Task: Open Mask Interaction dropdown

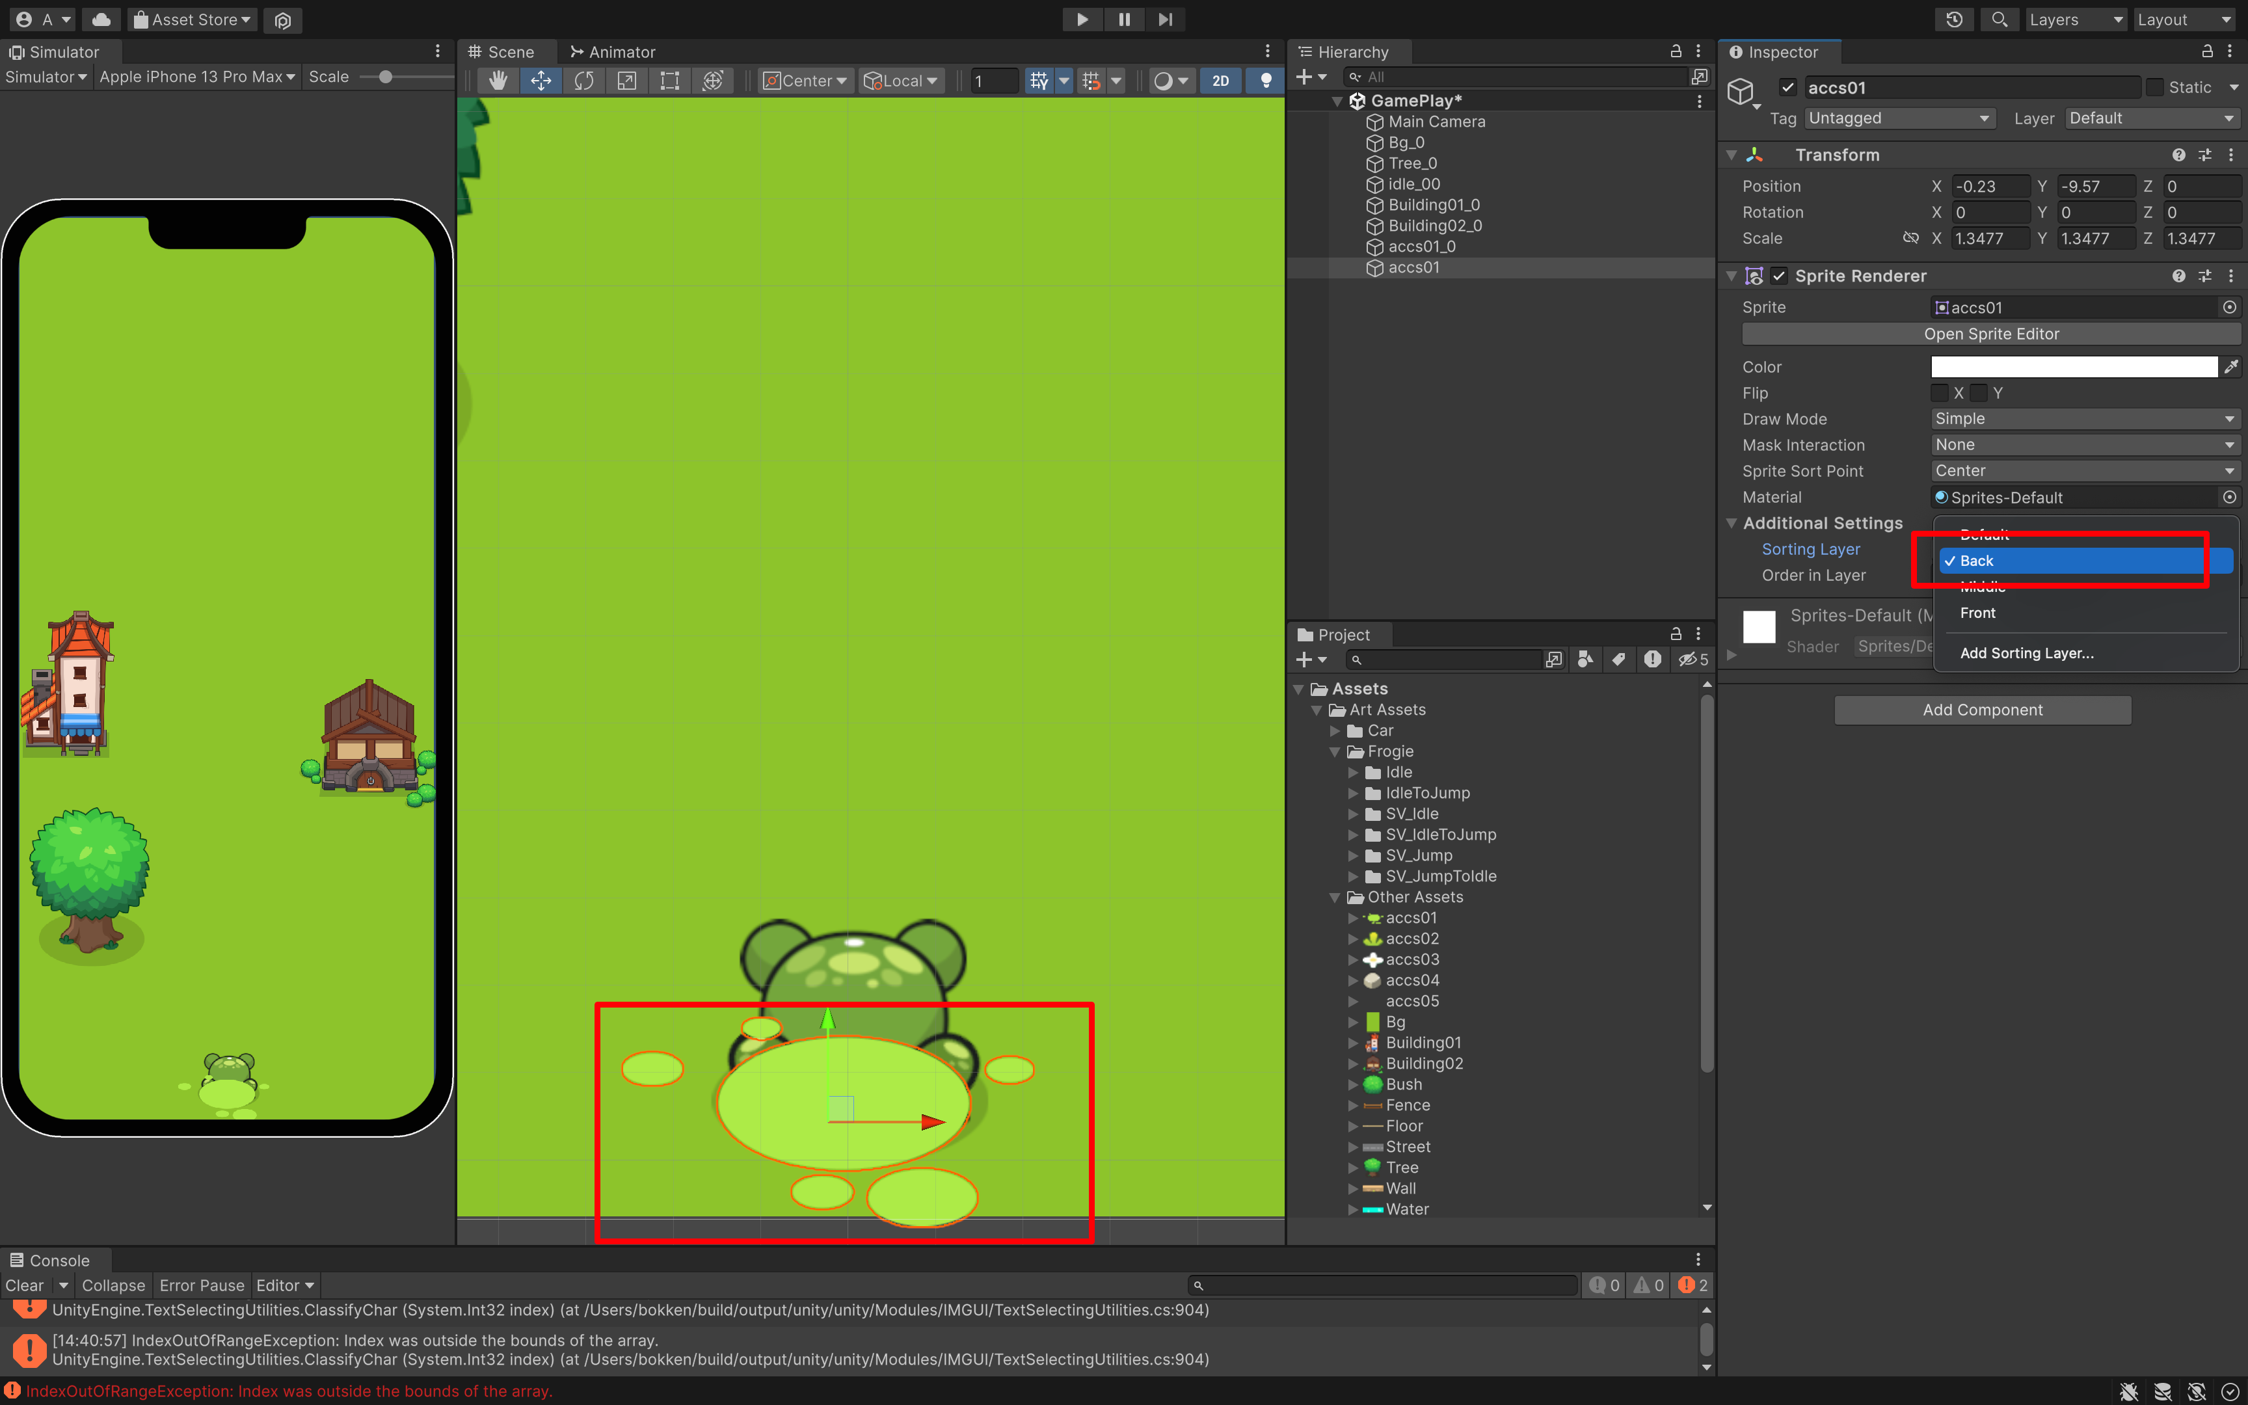Action: [2085, 445]
